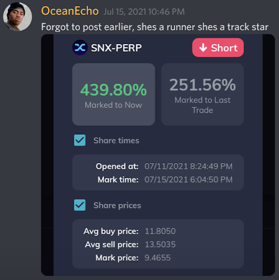279x280 pixels.
Task: Select the 439.80% Marked to Now card
Action: 113,94
